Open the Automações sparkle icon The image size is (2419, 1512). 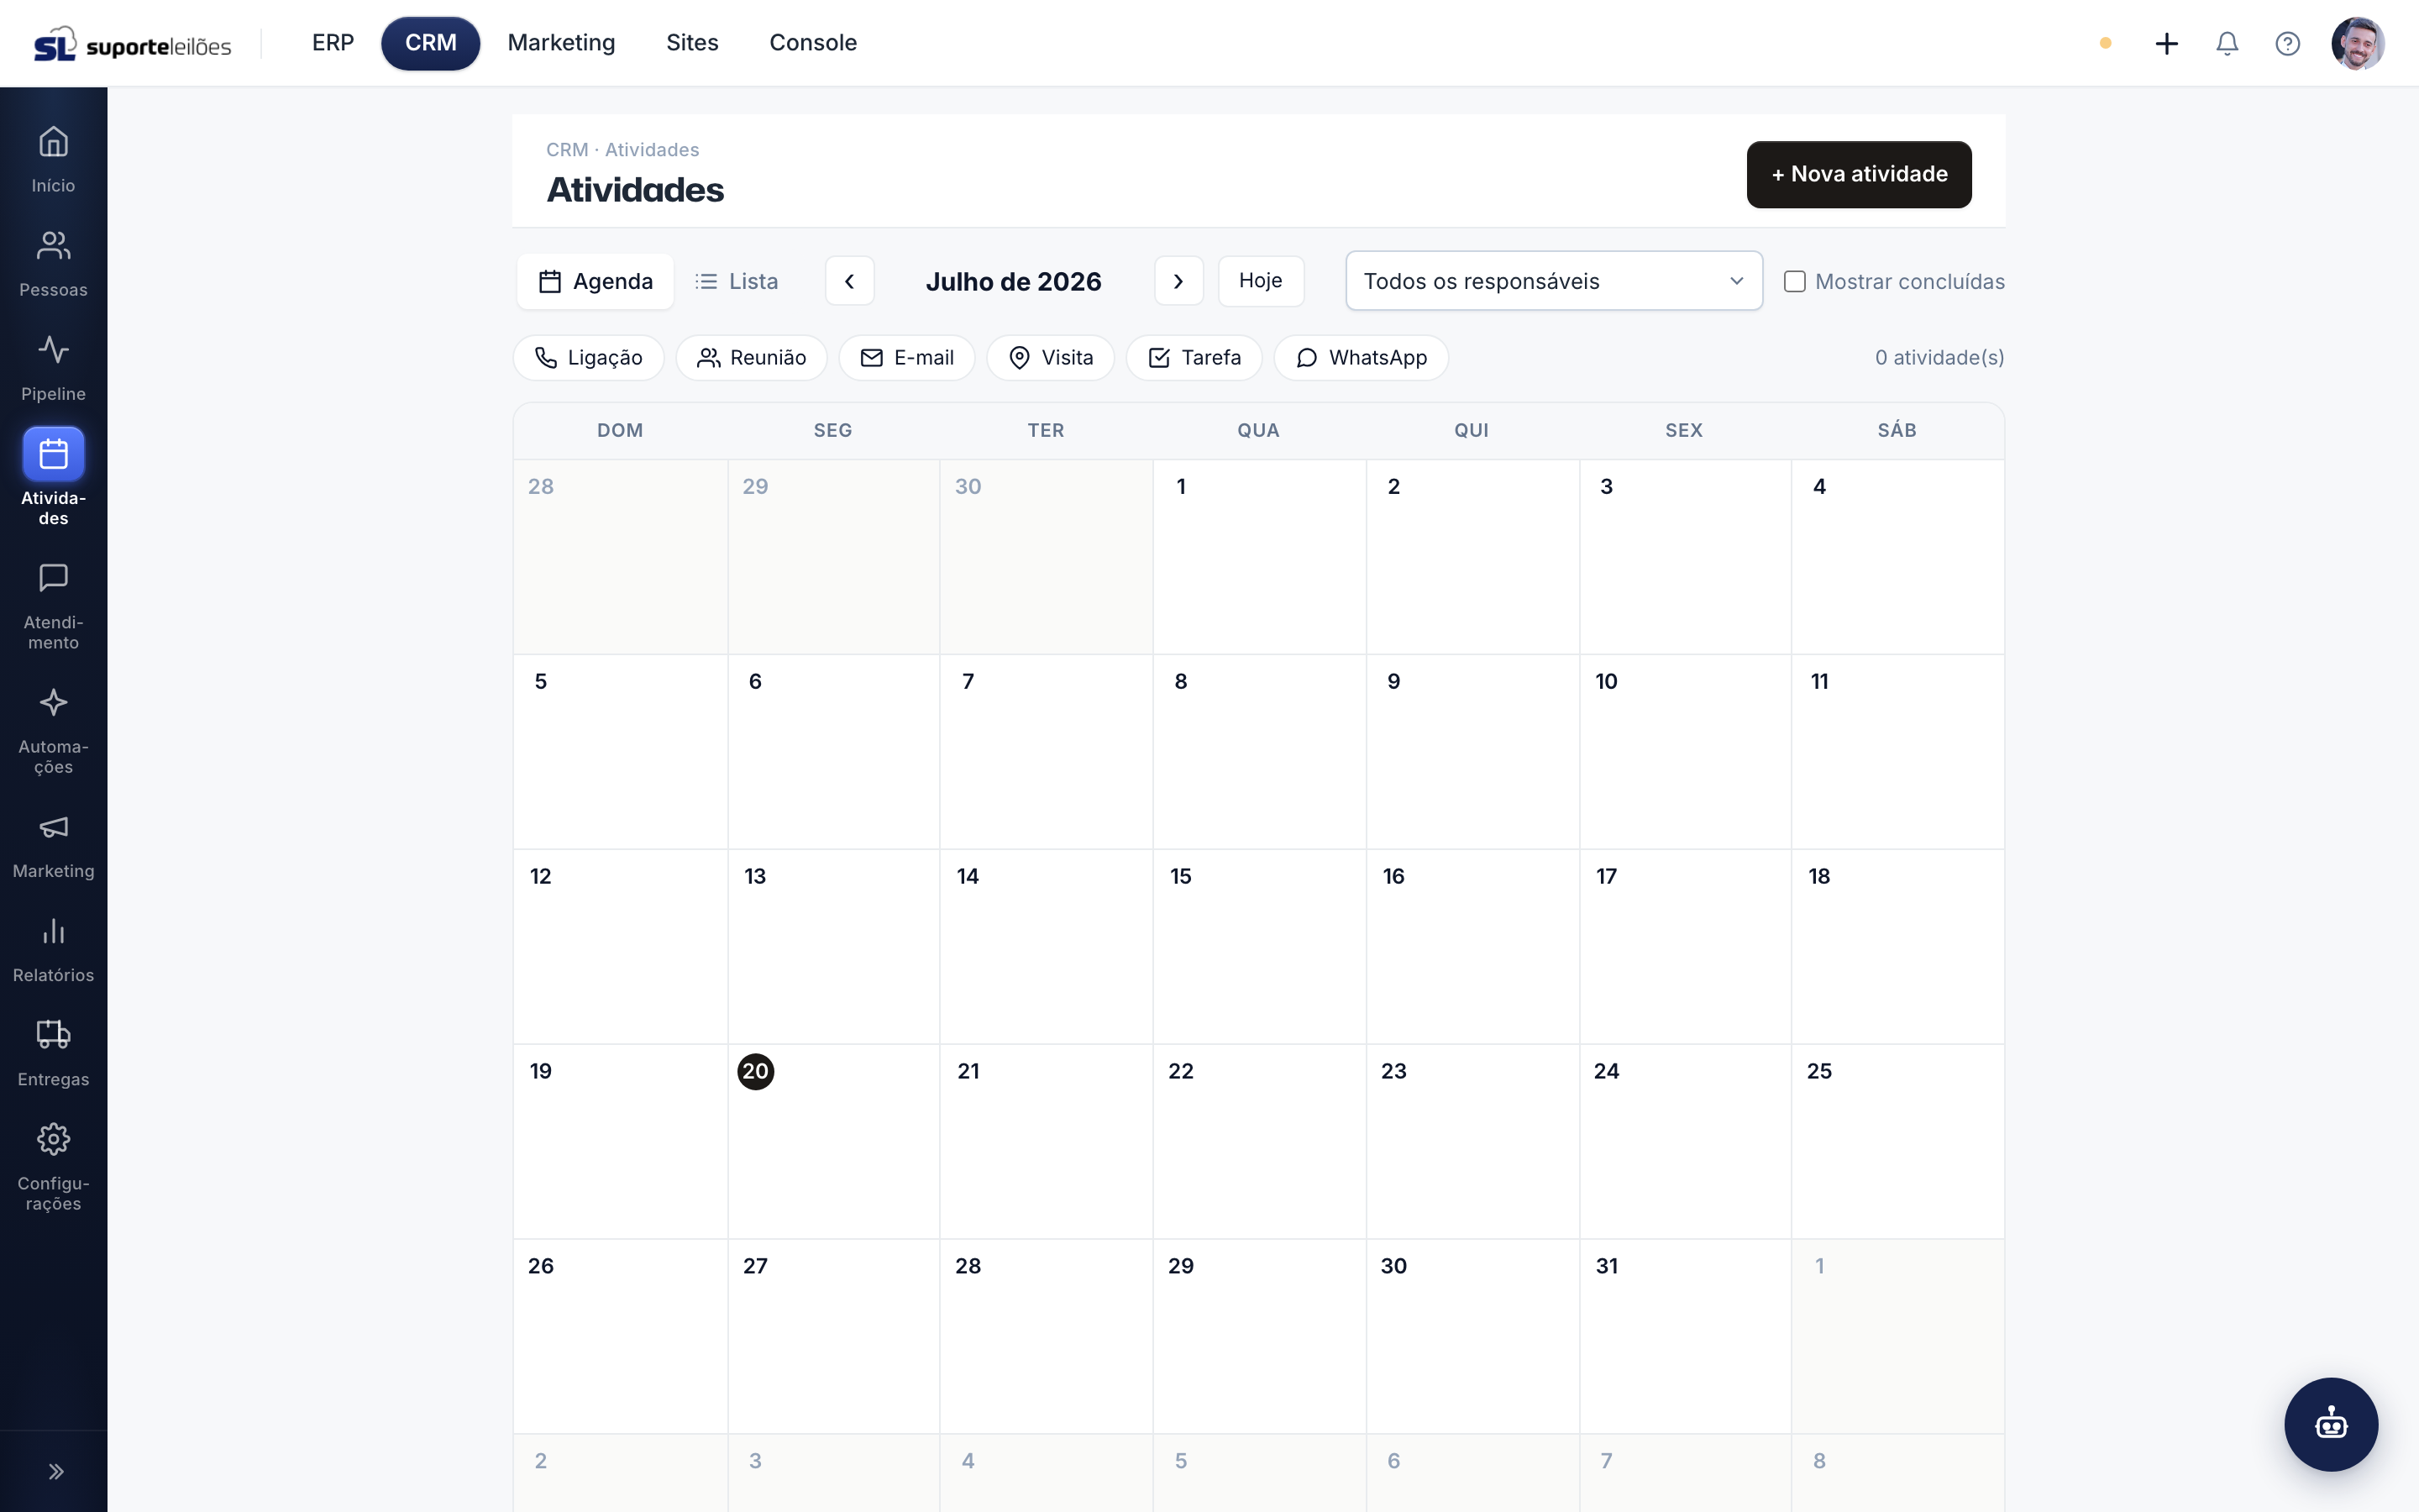pos(53,703)
